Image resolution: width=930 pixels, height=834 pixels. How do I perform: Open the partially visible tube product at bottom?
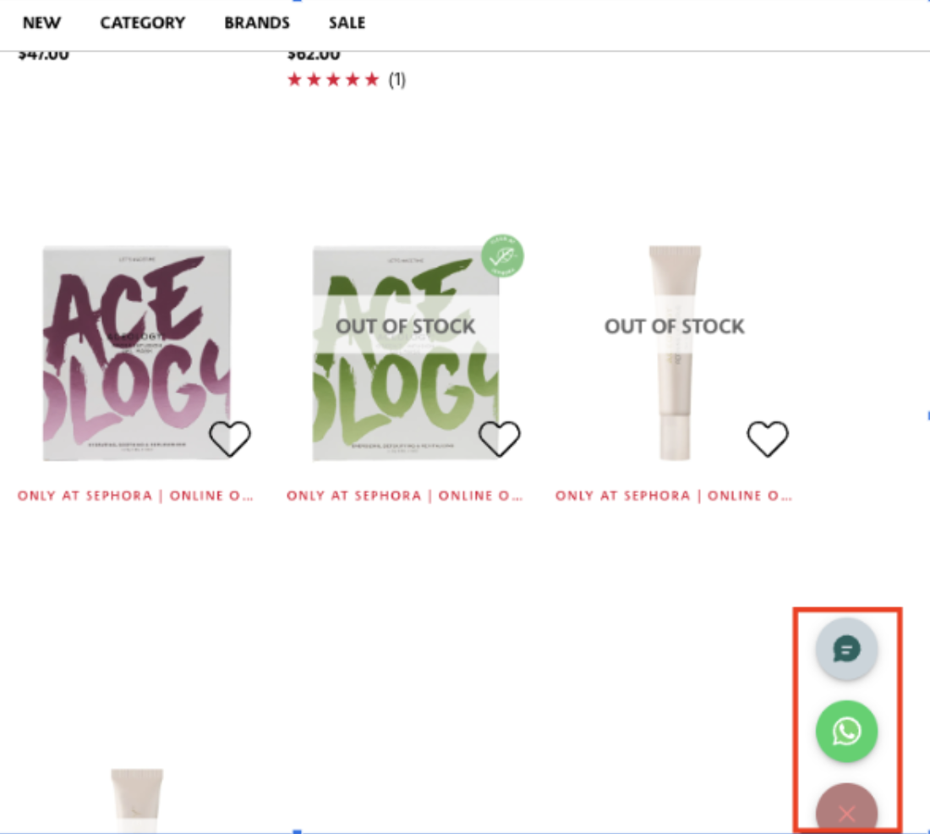[x=137, y=801]
